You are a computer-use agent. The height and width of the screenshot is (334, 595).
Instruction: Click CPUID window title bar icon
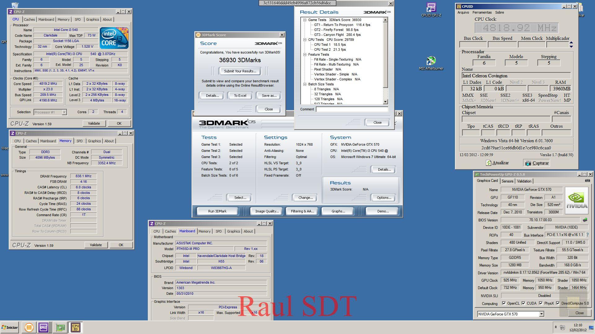[x=459, y=6]
